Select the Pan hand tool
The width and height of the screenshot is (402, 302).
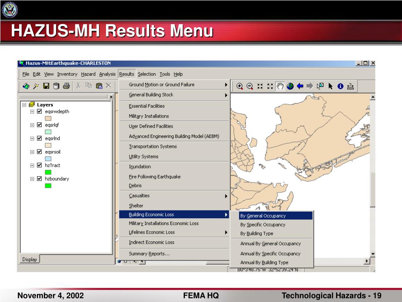click(280, 86)
